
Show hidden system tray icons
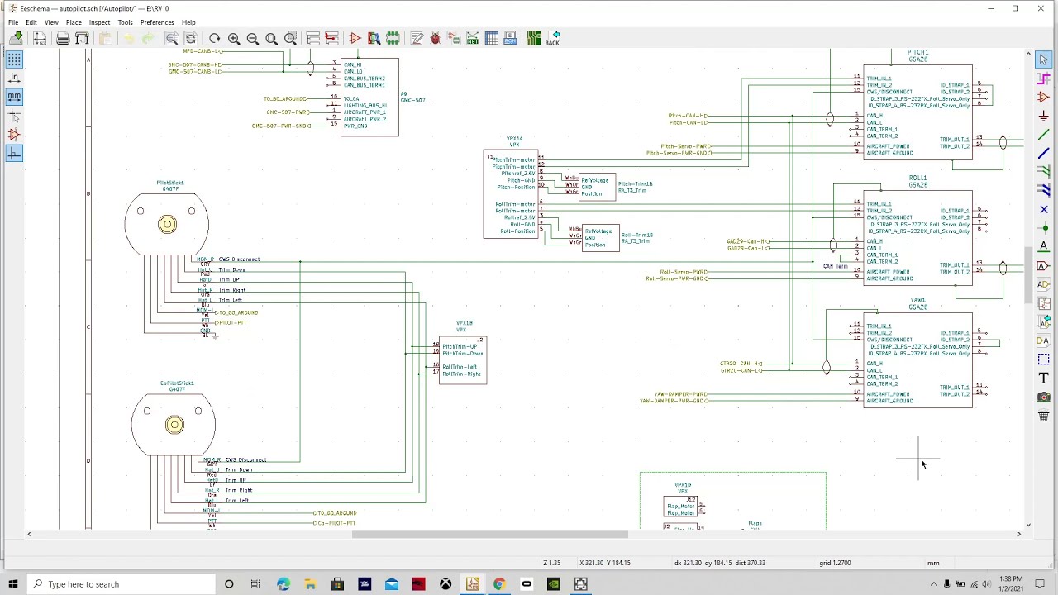tap(934, 584)
